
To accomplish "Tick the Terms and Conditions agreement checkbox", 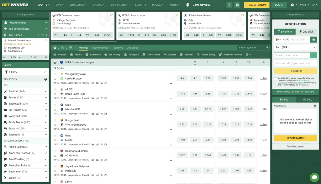I will 276,79.
